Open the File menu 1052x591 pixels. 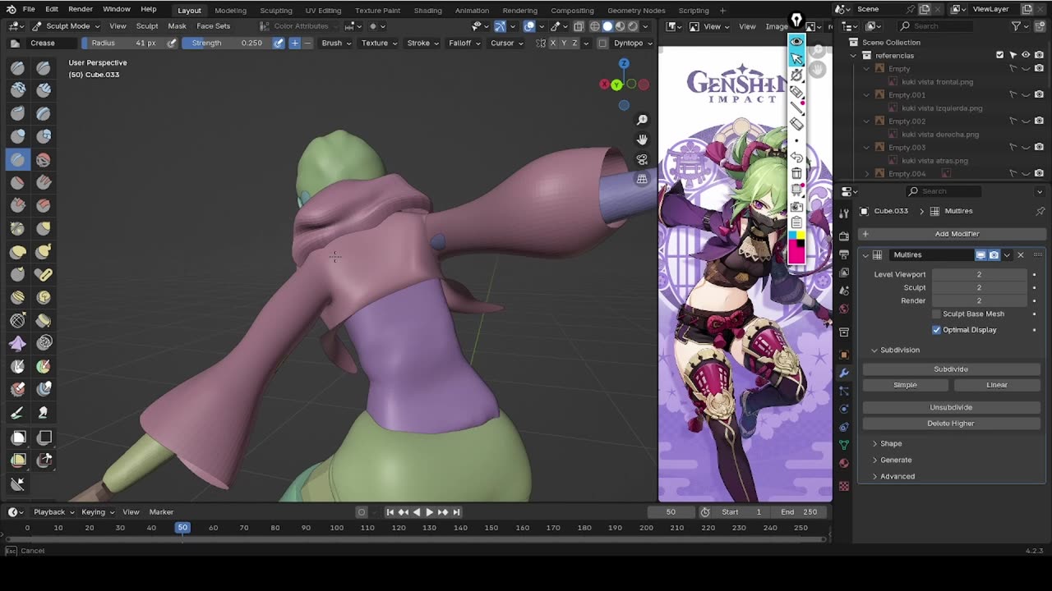click(x=29, y=9)
